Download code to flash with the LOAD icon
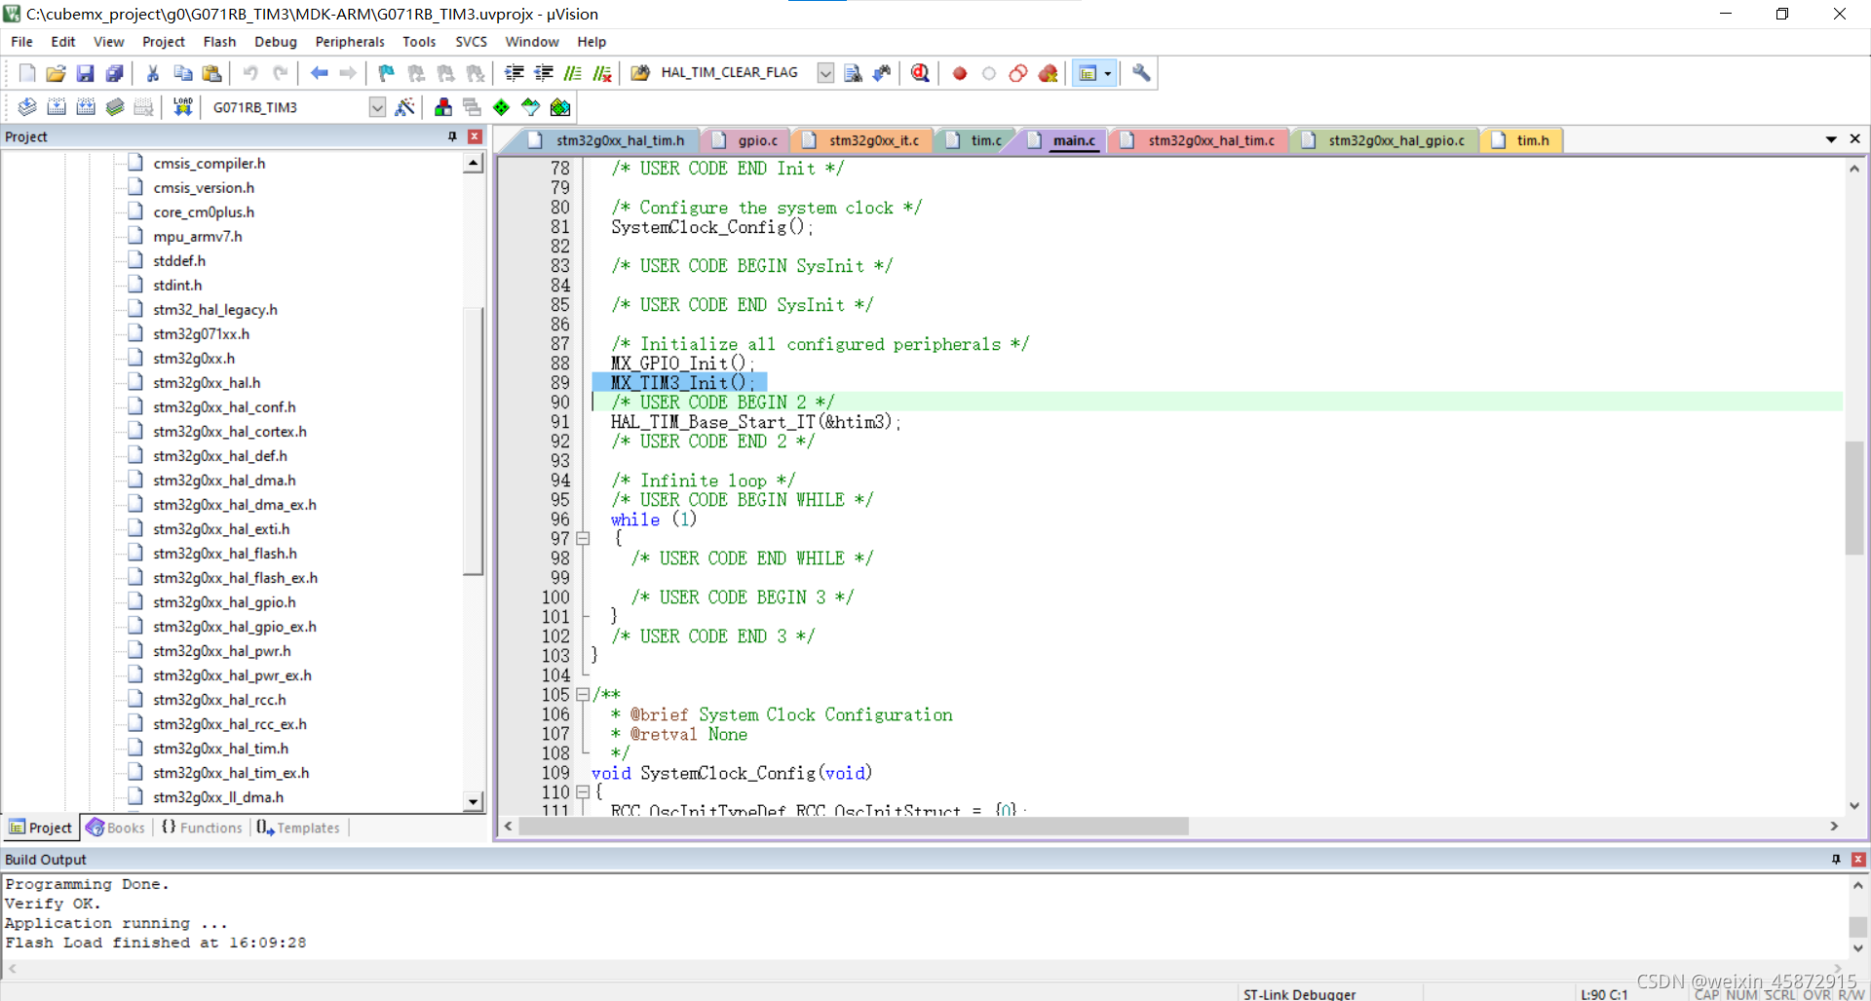The image size is (1871, 1001). [x=182, y=107]
